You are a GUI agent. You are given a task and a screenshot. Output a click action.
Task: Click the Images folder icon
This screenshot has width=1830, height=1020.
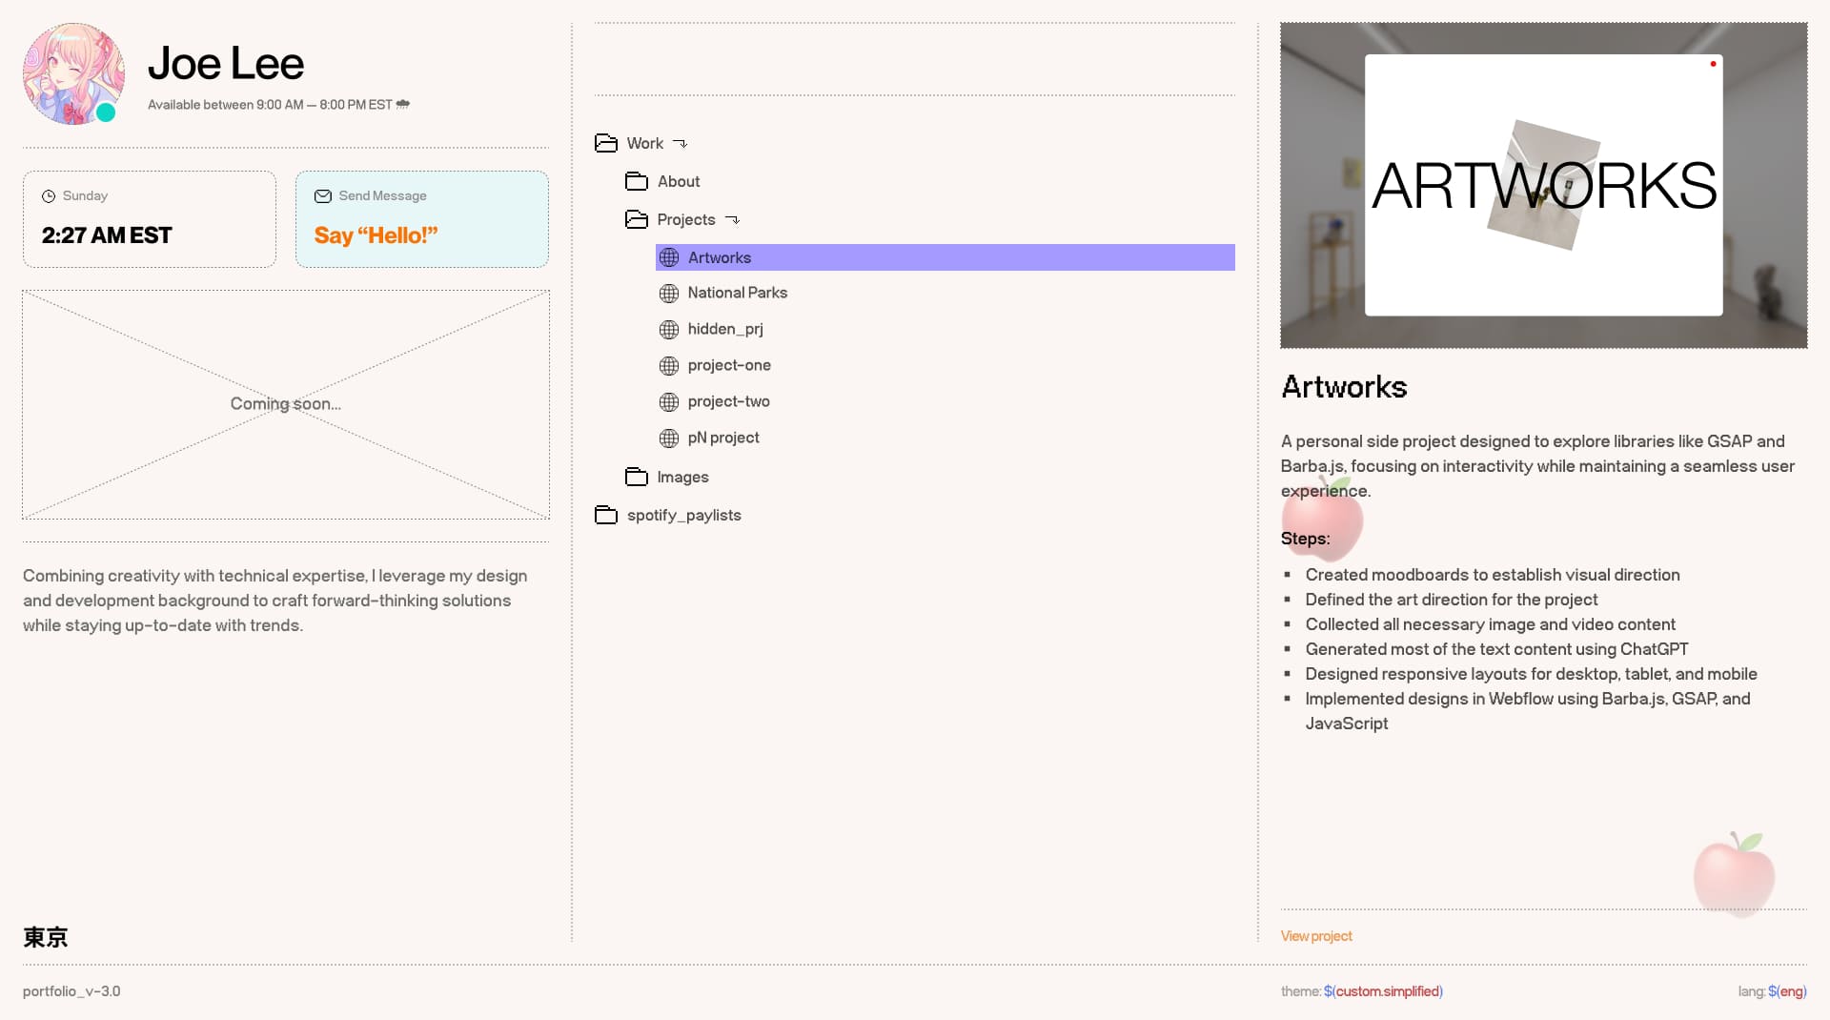636,477
